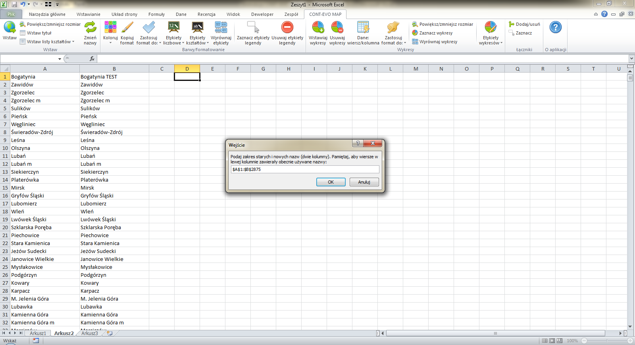Select the CONT-EVO MAP tab
Viewport: 635px width, 345px height.
(x=325, y=14)
